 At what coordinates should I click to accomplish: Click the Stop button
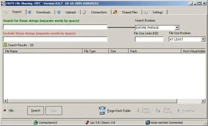click(54, 110)
